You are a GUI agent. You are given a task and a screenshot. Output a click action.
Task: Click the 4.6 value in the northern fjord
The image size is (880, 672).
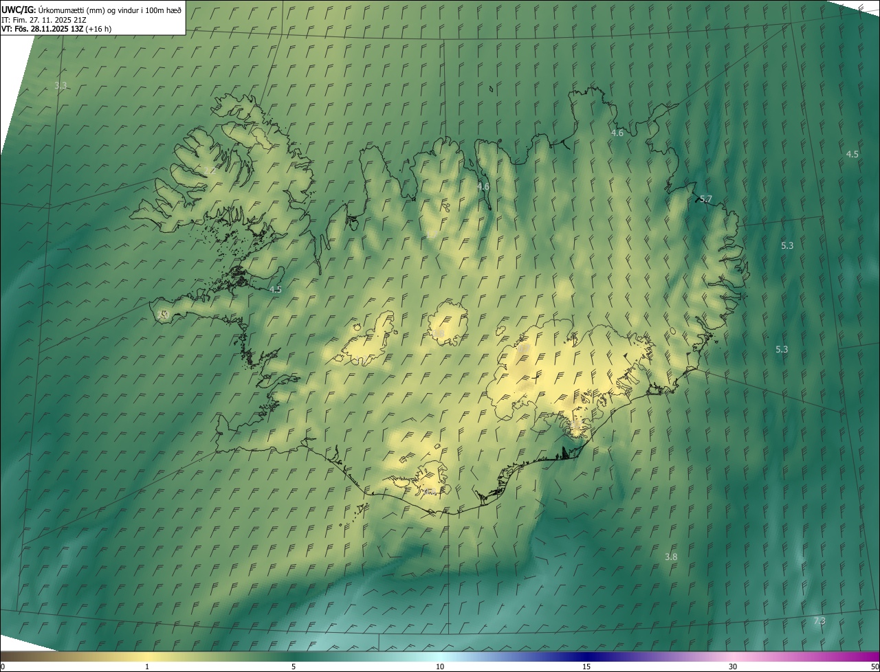pyautogui.click(x=483, y=186)
